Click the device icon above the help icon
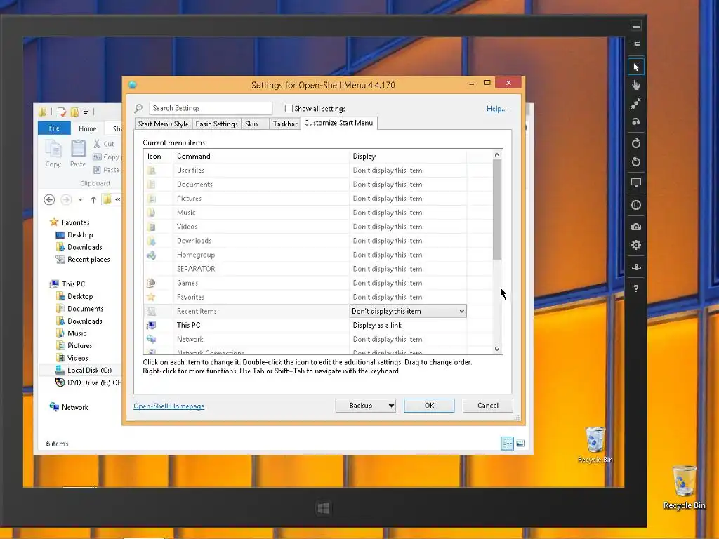The width and height of the screenshot is (719, 539). (x=636, y=267)
